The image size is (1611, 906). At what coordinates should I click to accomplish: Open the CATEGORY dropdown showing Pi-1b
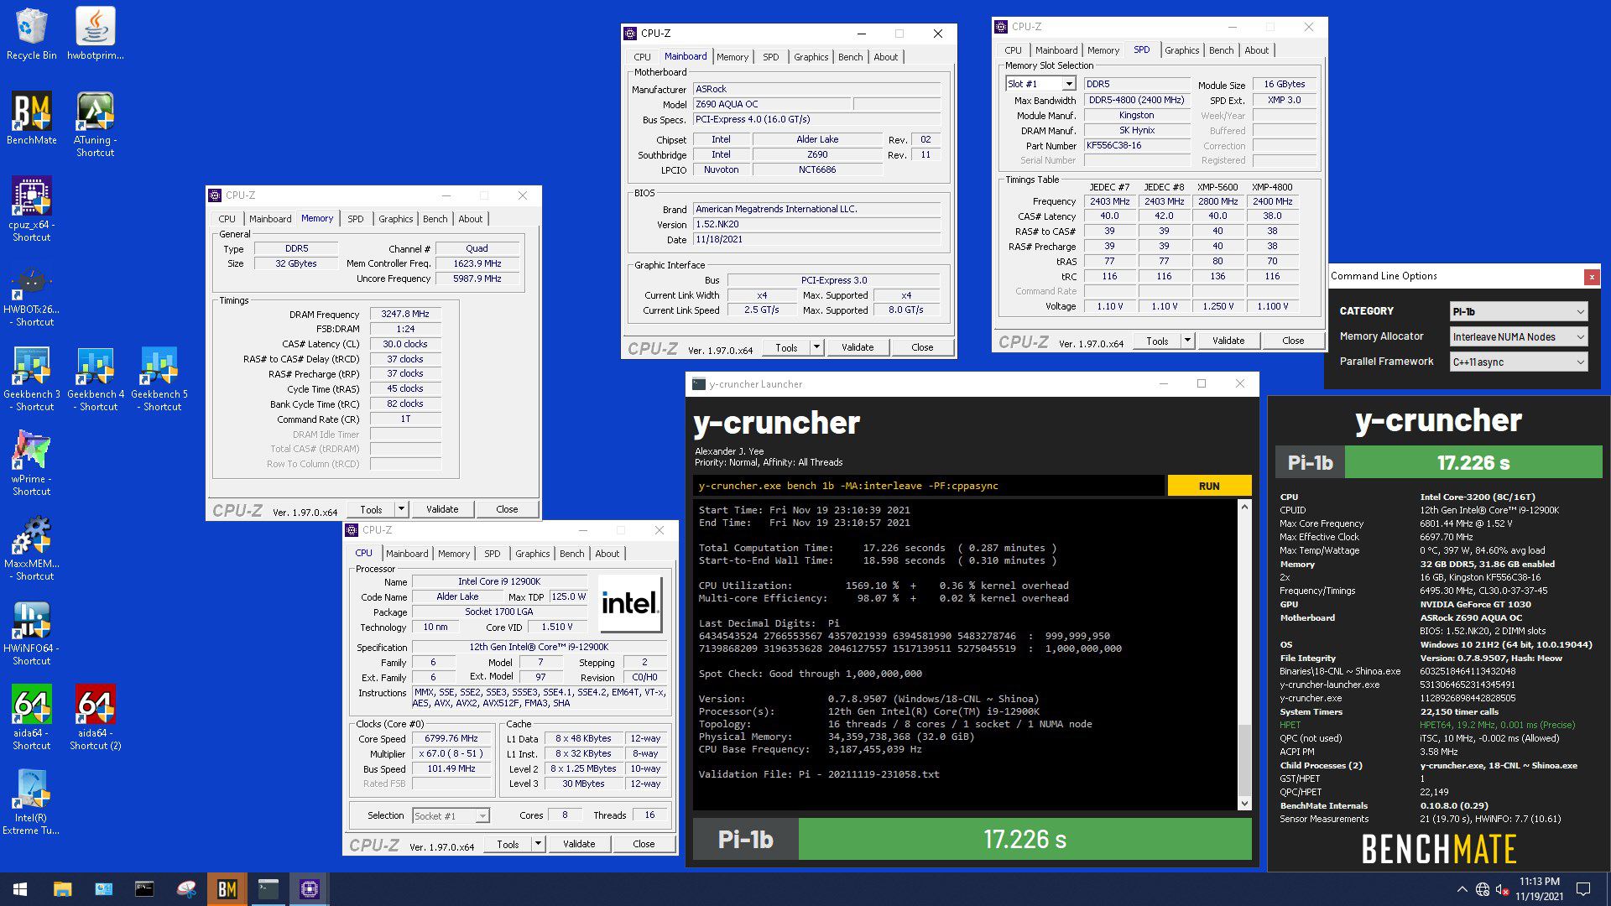1519,311
